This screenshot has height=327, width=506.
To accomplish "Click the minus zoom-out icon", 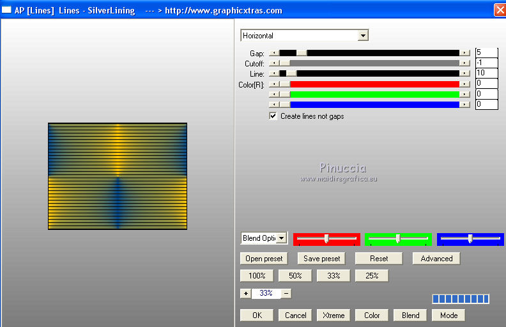I will (286, 293).
